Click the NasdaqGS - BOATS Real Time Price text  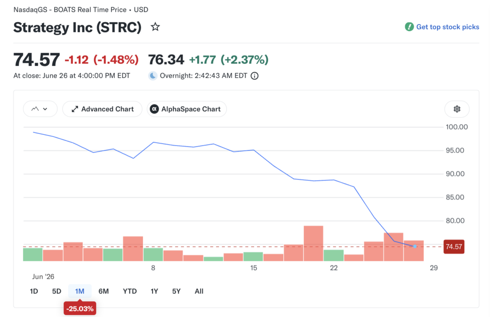coord(70,10)
